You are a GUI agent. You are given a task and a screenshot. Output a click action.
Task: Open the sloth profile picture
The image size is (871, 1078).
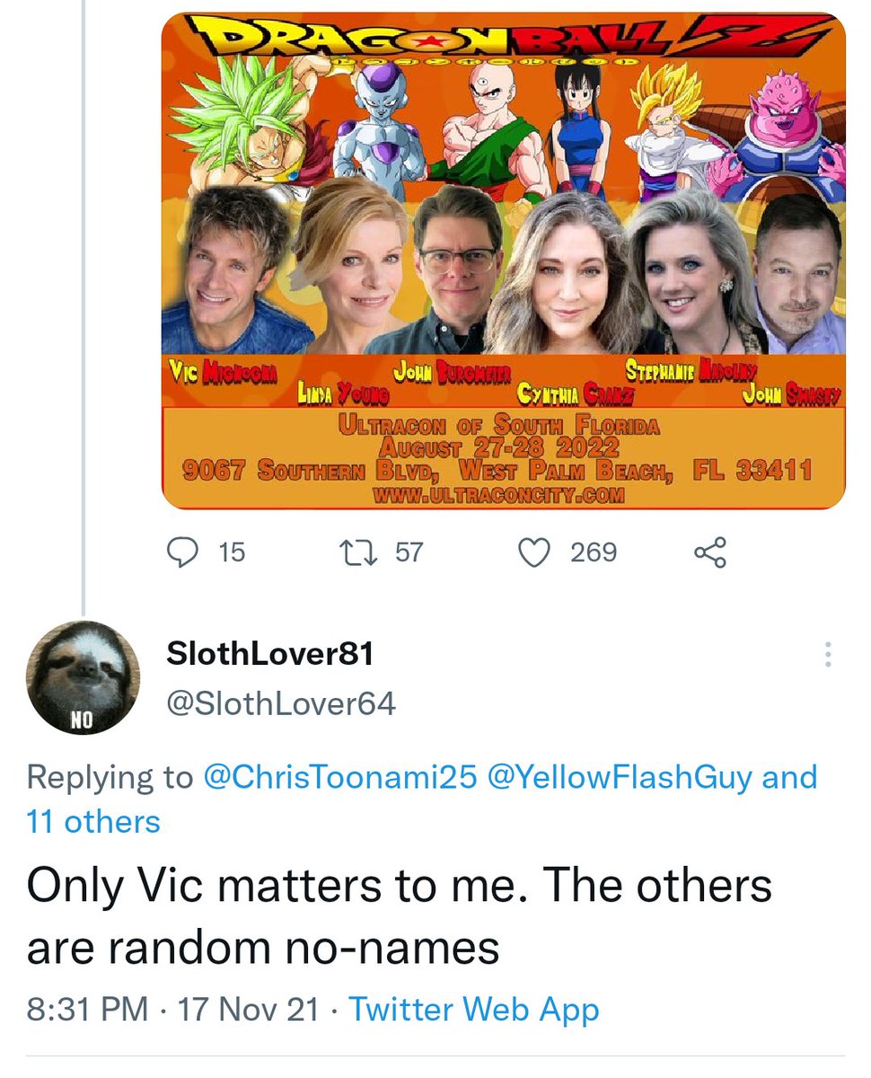[83, 677]
